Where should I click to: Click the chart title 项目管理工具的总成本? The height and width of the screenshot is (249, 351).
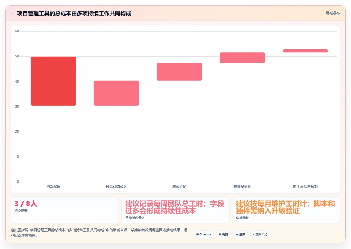pos(74,13)
